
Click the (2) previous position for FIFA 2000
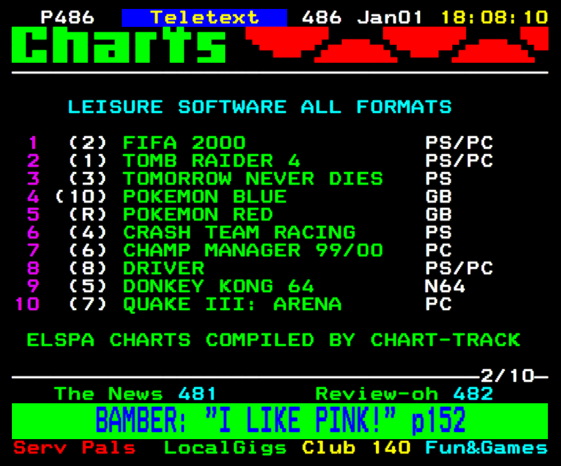coord(88,143)
